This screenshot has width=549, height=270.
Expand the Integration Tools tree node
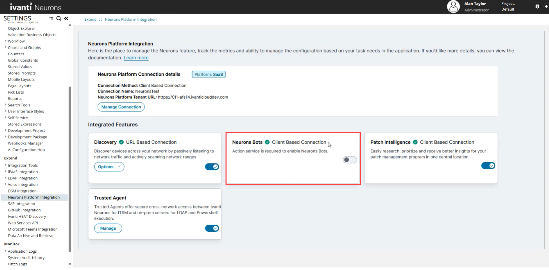tap(5, 165)
